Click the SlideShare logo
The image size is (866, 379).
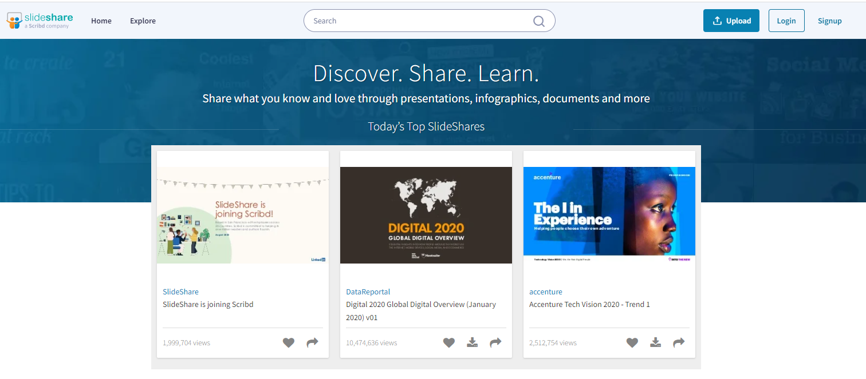coord(40,21)
